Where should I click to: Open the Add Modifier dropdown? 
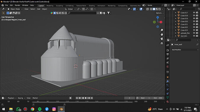tap(185, 50)
